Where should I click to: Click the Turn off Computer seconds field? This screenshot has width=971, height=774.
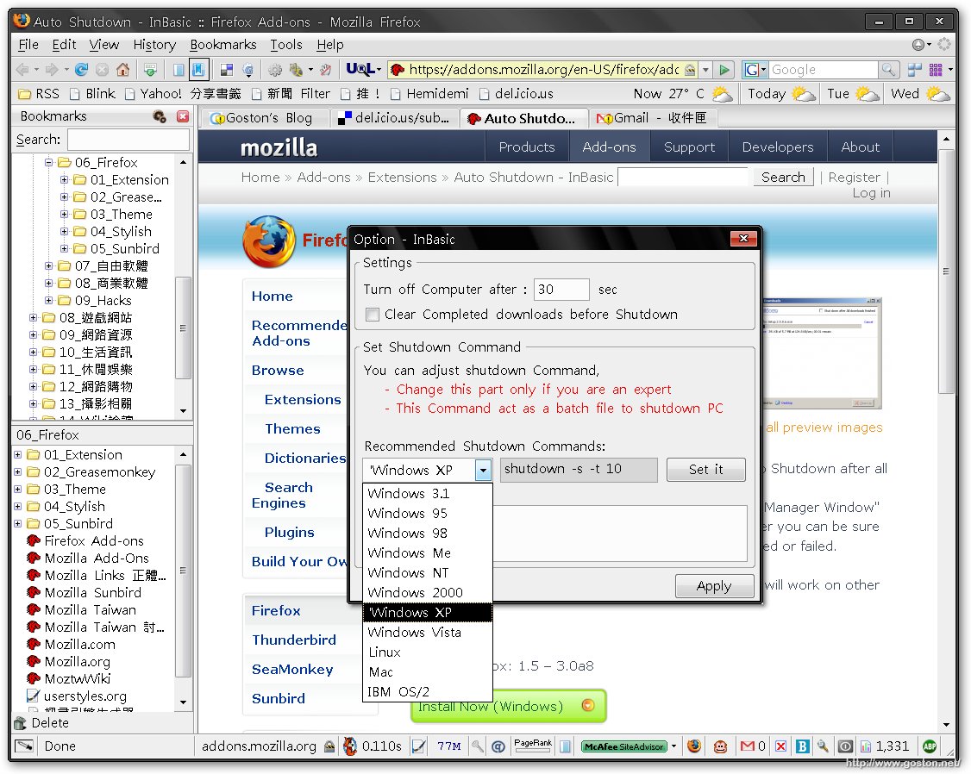561,290
